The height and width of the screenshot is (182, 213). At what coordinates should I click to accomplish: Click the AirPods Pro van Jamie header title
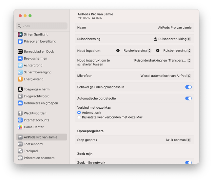coord(95,14)
